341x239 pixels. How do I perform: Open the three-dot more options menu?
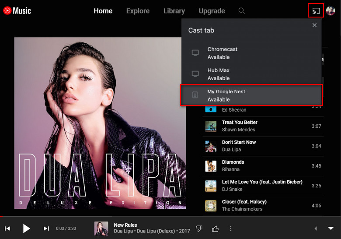click(231, 228)
